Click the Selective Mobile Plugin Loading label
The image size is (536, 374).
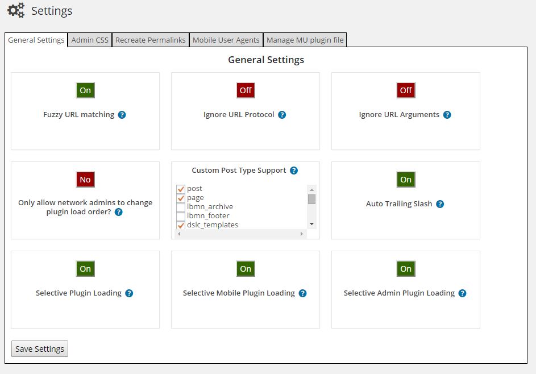tap(239, 293)
